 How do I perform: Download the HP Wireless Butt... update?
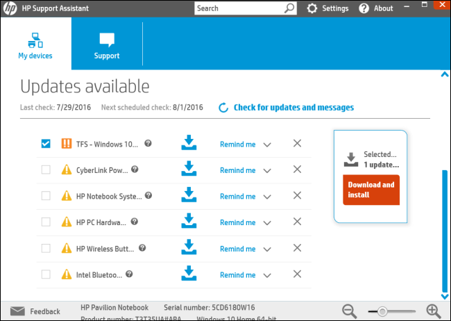click(x=189, y=247)
